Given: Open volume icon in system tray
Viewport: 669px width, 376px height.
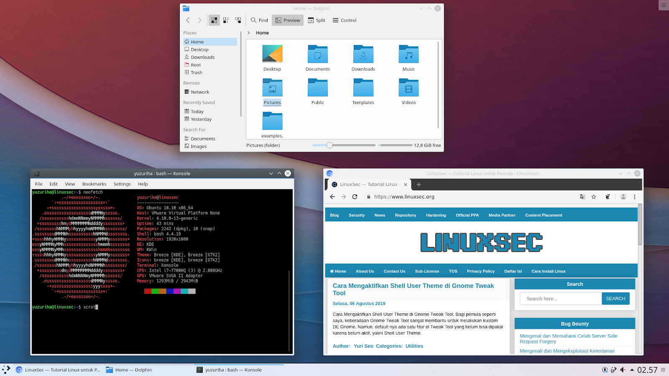Looking at the screenshot, I should click(623, 370).
